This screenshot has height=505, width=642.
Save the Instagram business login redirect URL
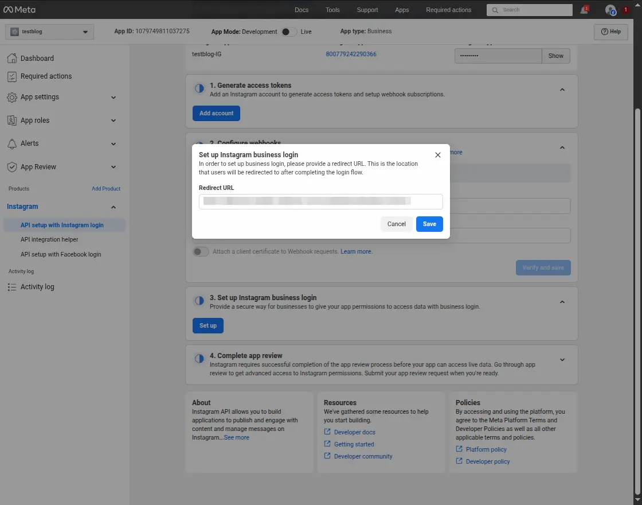pos(429,224)
